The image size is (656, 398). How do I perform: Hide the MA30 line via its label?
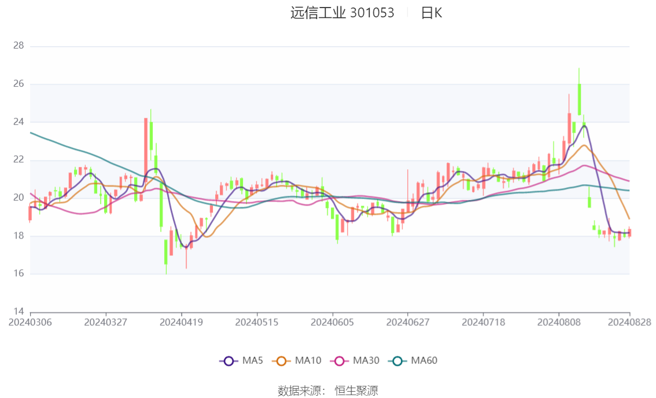pyautogui.click(x=366, y=360)
